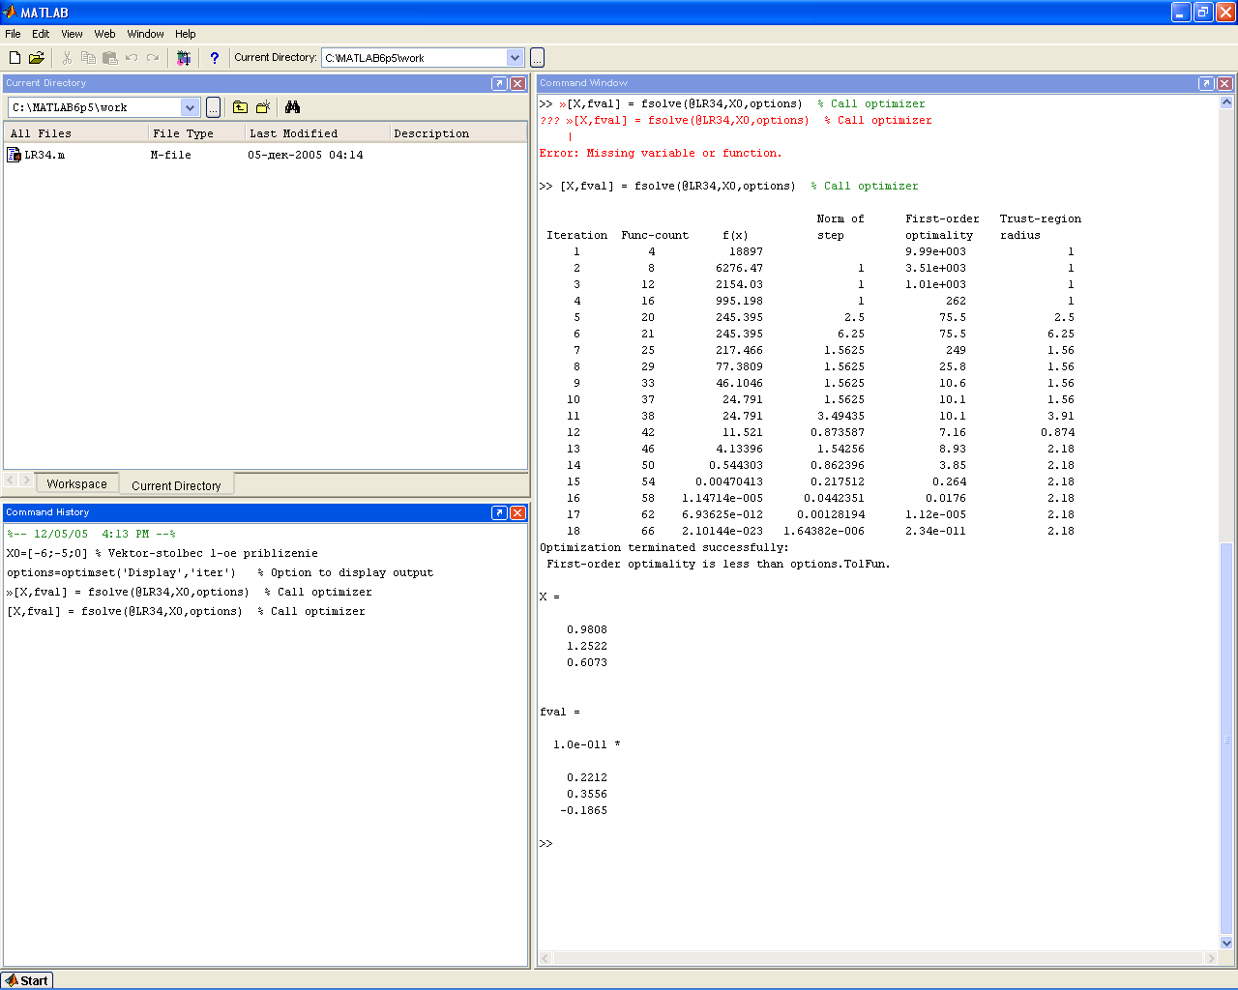Screen dimensions: 1238x990
Task: Close the Current Directory panel
Action: tap(517, 83)
